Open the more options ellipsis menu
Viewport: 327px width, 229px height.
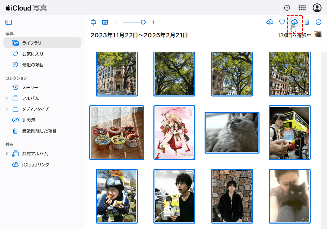[x=318, y=22]
